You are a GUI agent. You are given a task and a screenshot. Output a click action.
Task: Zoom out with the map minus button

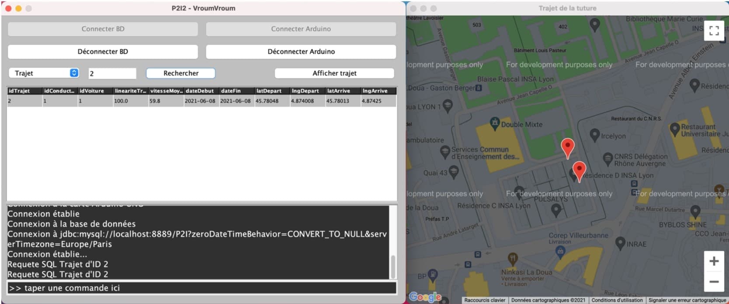714,281
